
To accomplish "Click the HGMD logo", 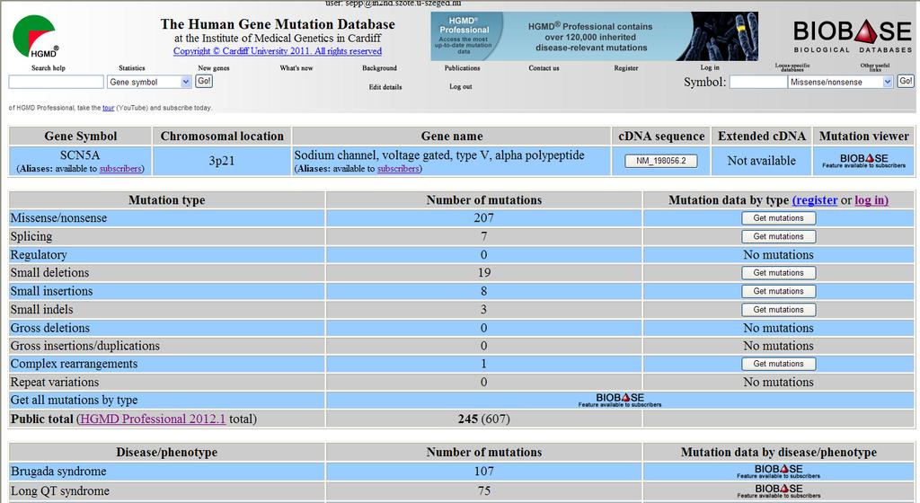I will pyautogui.click(x=36, y=36).
